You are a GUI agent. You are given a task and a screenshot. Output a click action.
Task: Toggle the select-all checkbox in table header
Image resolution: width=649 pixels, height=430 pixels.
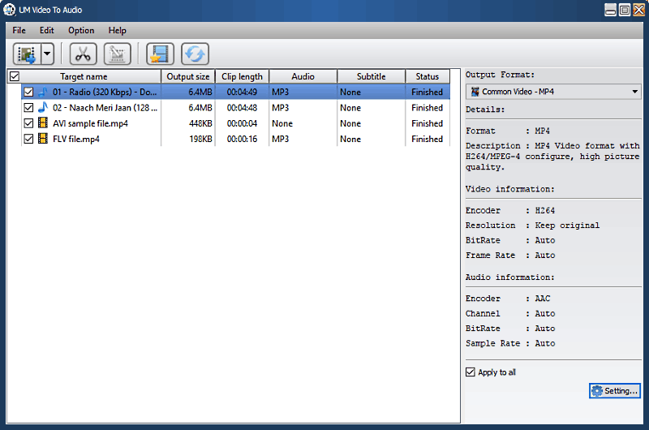15,76
